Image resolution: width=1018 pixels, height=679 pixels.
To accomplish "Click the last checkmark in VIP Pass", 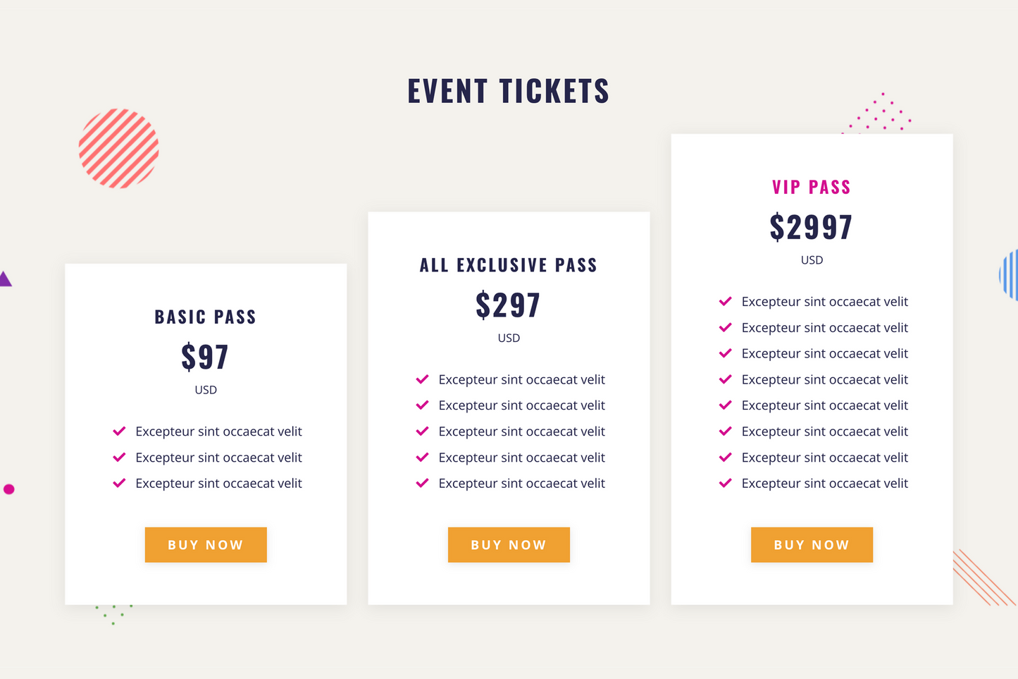I will pos(725,483).
